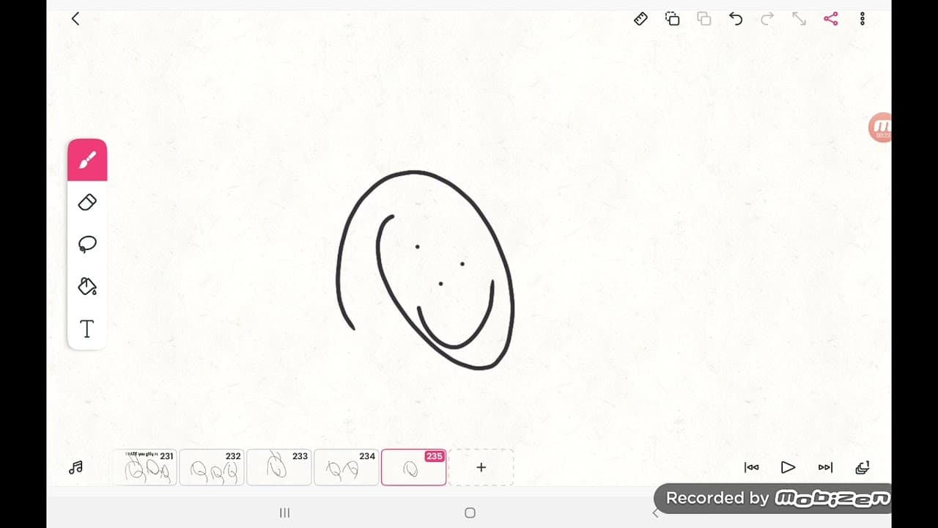Open frame thumbnail 233
Screen dimensions: 938x528
click(x=279, y=467)
